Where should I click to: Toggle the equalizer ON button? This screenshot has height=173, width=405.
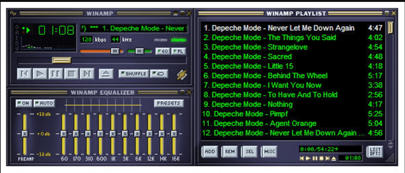click(x=24, y=103)
